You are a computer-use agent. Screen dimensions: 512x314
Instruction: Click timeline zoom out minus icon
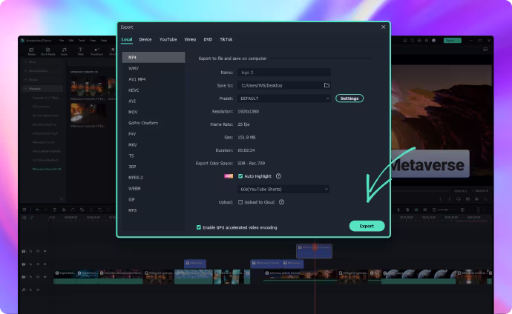(434, 210)
